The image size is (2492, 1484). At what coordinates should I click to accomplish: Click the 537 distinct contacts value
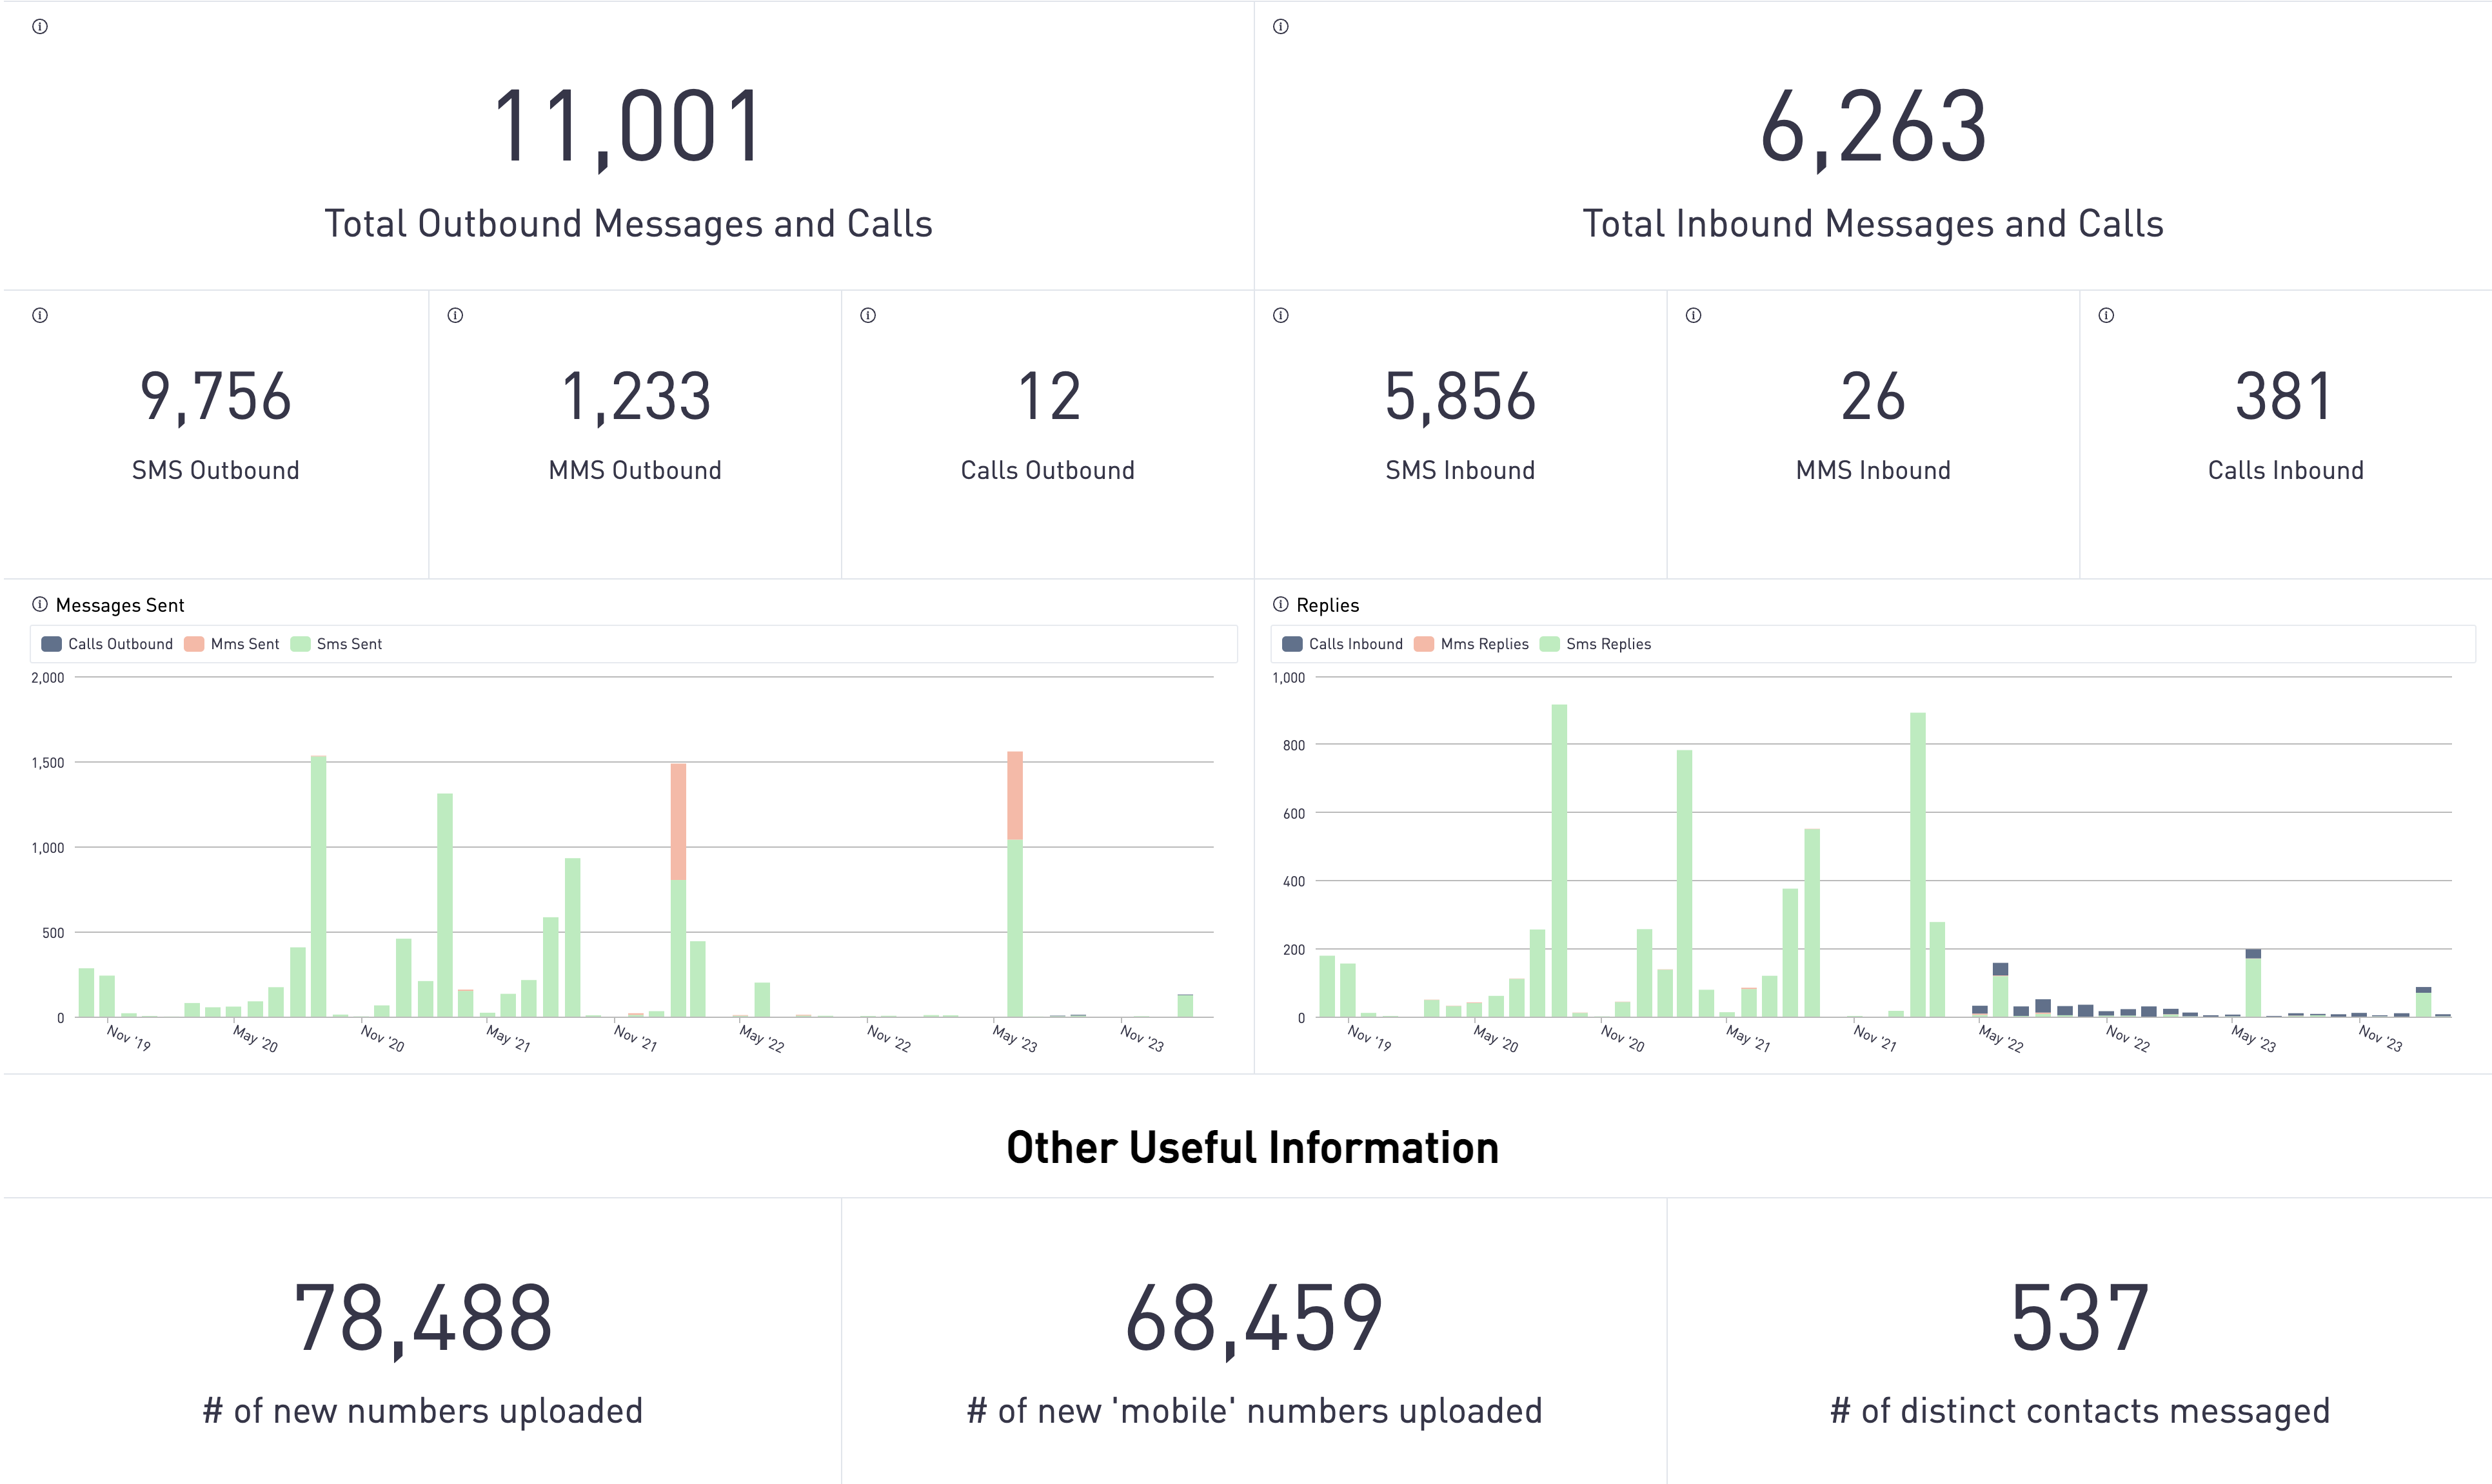(2080, 1318)
